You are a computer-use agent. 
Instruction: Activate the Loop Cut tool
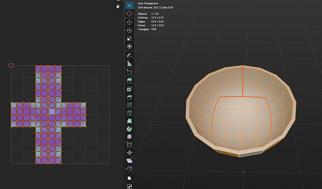[129, 105]
